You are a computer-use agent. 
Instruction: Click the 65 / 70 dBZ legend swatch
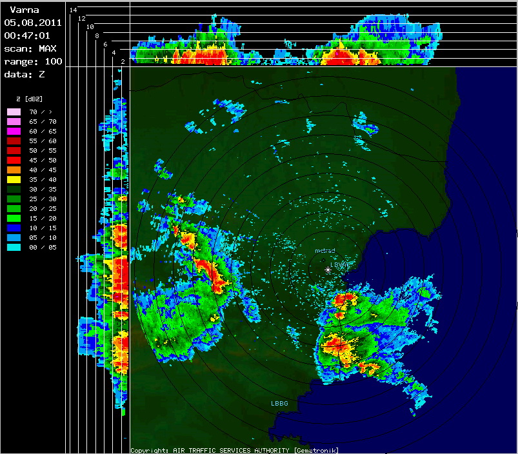pyautogui.click(x=14, y=121)
